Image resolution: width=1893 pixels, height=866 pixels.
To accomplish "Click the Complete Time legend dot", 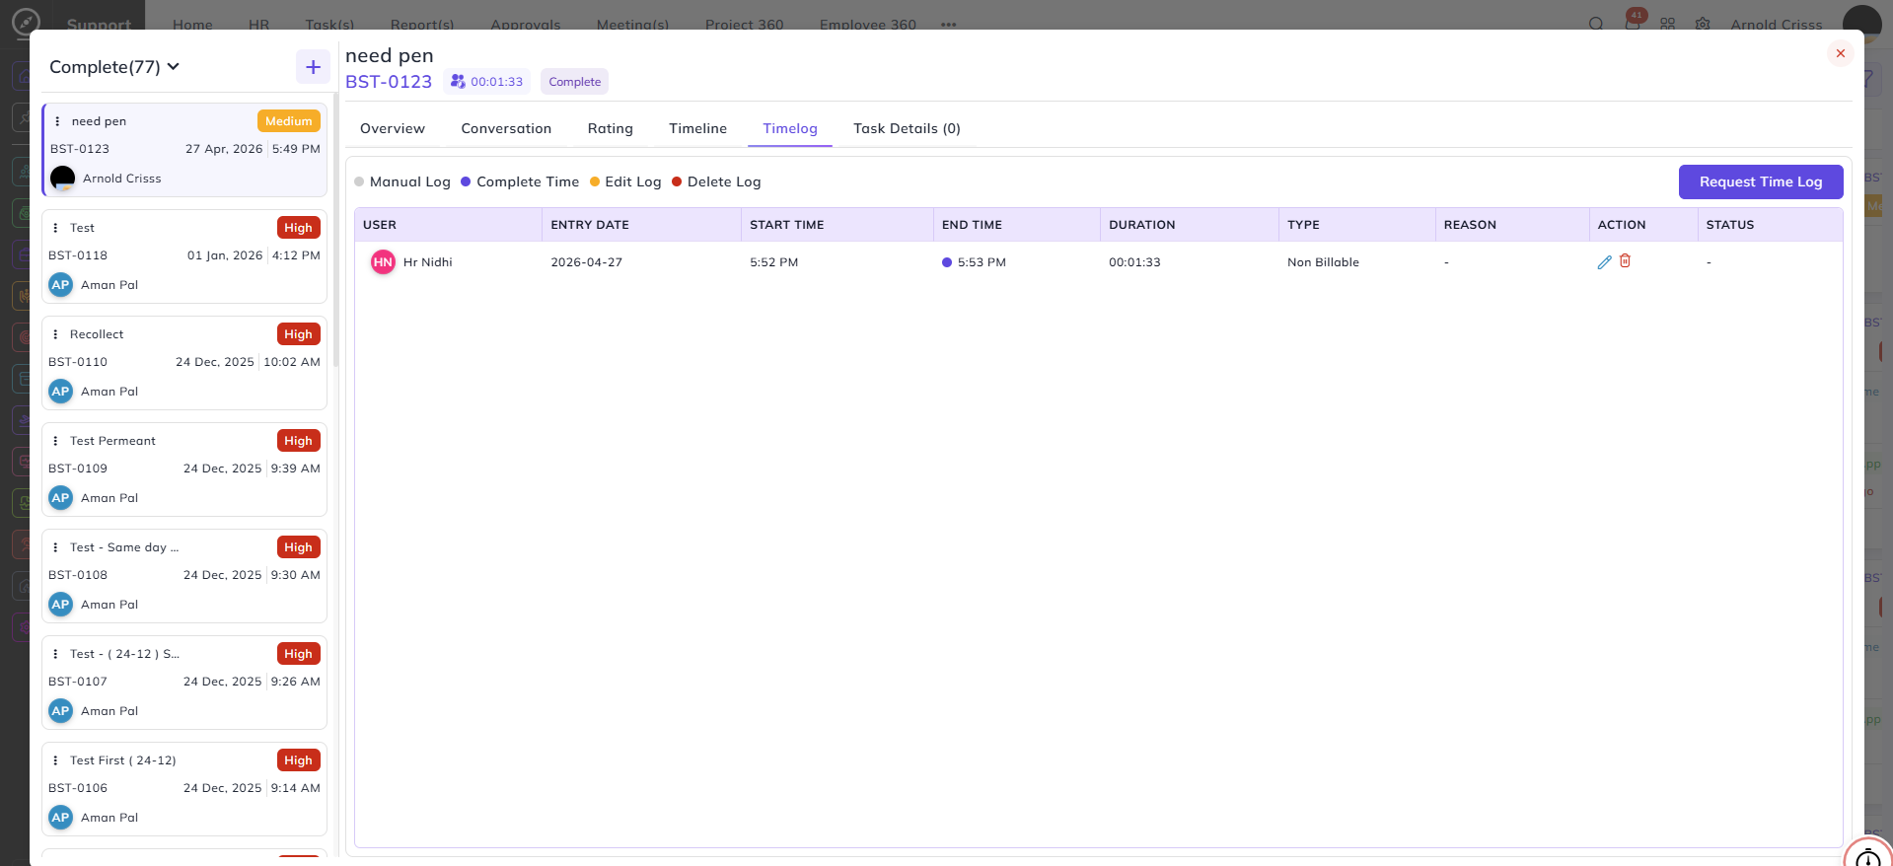I will point(466,181).
